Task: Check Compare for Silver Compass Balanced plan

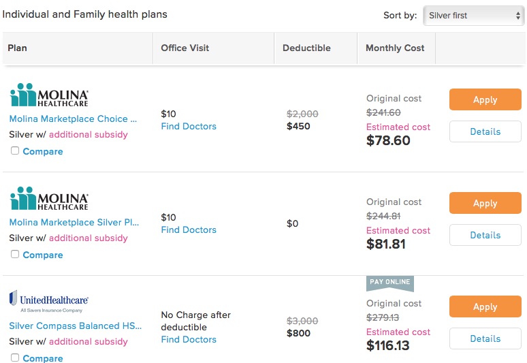Action: (15, 358)
